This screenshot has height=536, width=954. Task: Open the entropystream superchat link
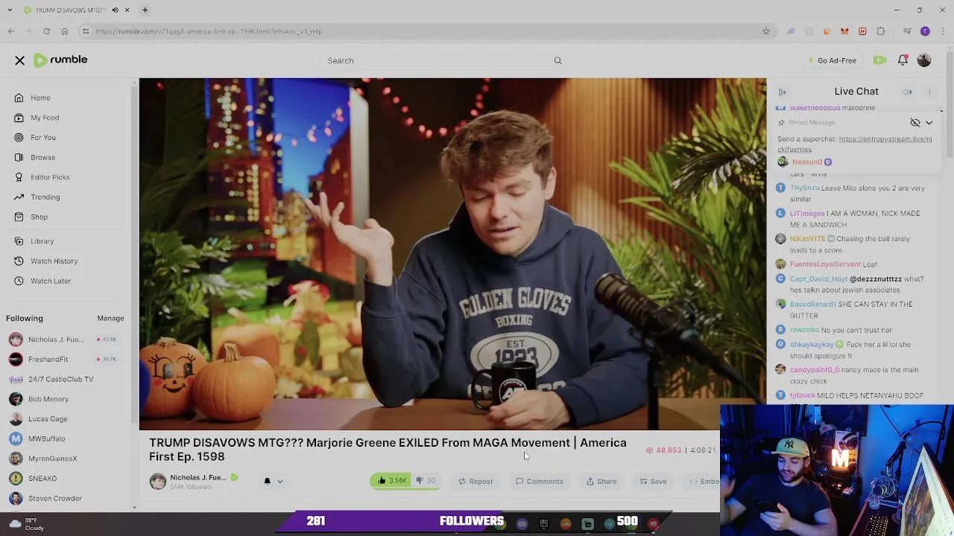click(x=855, y=144)
